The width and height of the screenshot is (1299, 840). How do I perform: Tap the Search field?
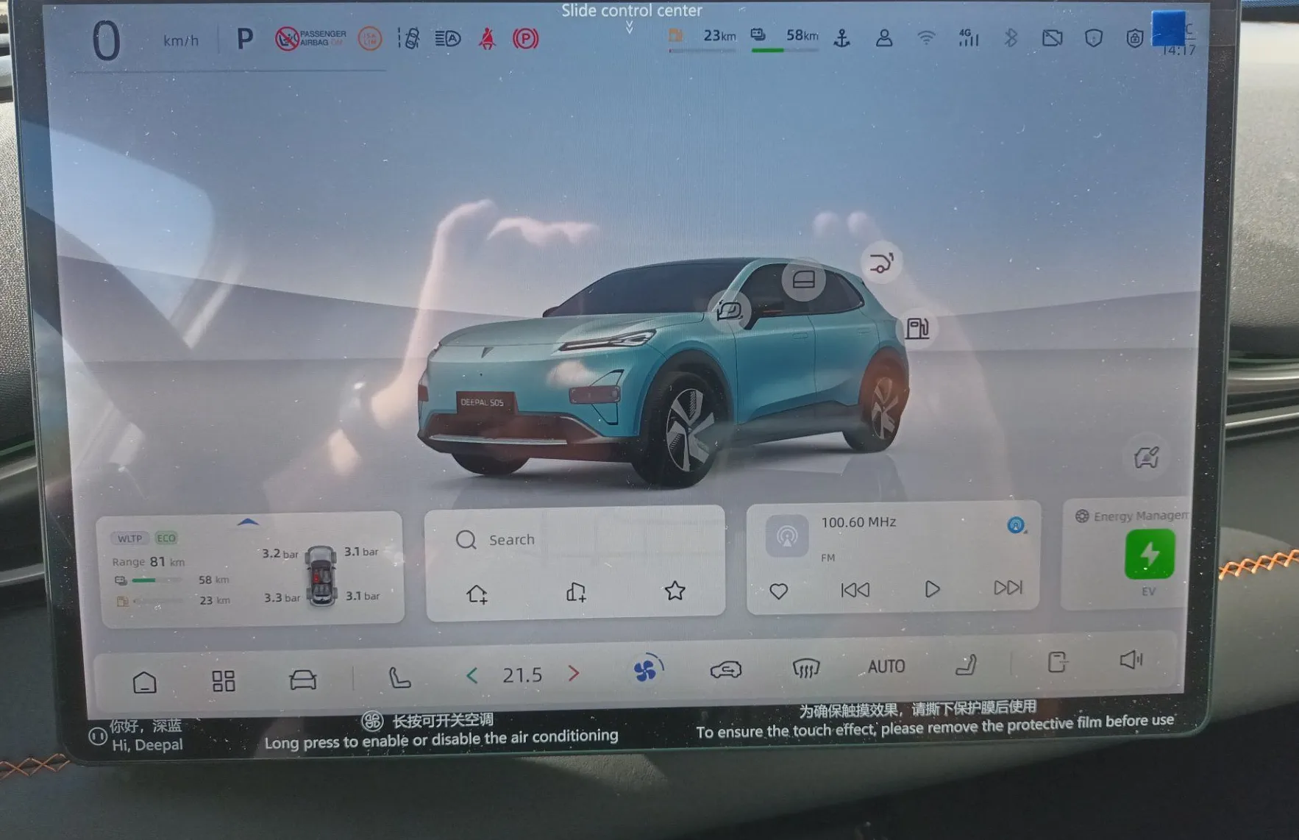pyautogui.click(x=575, y=539)
